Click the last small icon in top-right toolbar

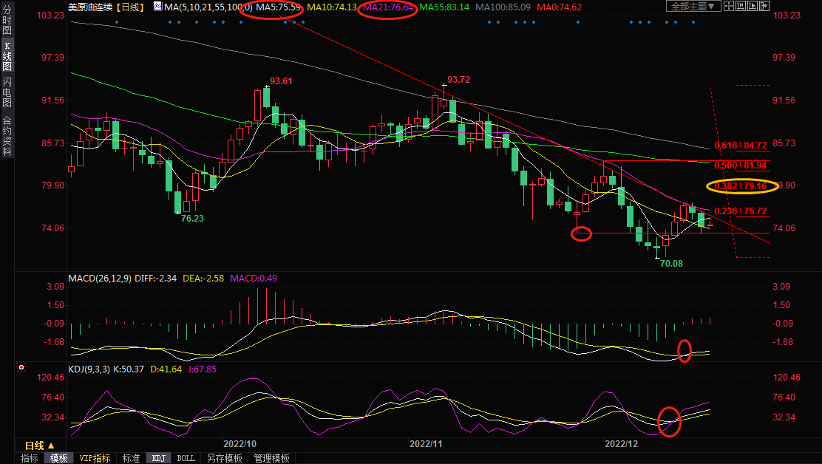(764, 7)
